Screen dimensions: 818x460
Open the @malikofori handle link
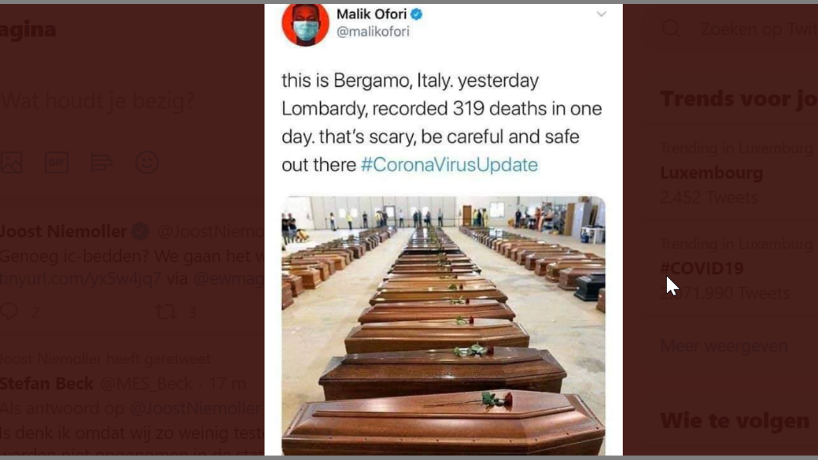tap(373, 32)
